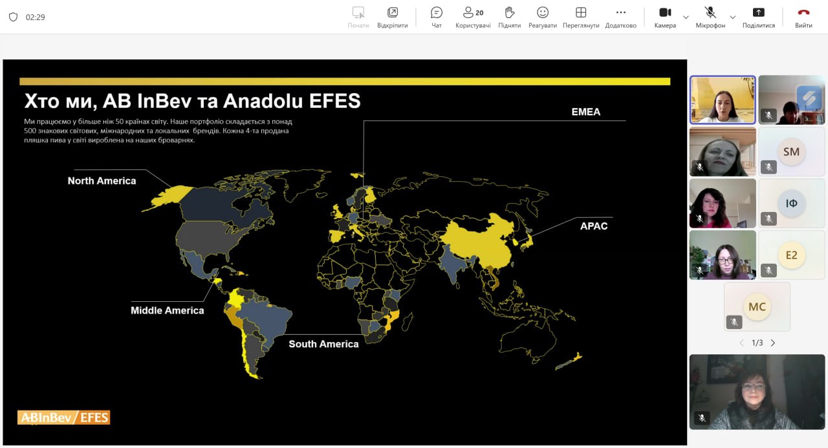Go to previous page of participants

pyautogui.click(x=741, y=343)
